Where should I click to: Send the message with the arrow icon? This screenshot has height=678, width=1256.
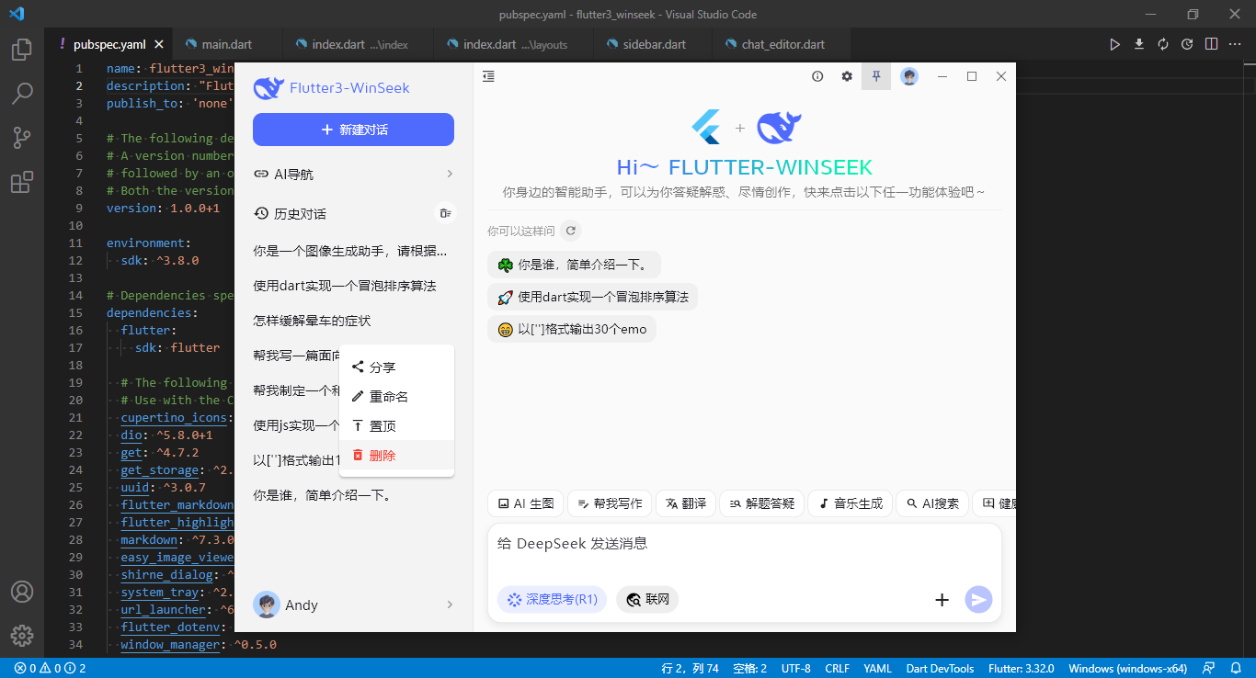click(978, 599)
